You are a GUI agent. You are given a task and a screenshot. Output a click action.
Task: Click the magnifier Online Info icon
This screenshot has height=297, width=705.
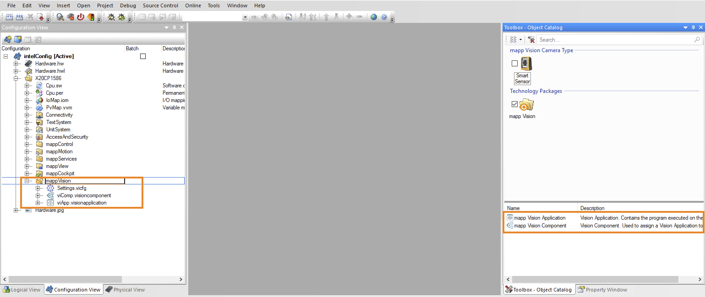(60, 17)
